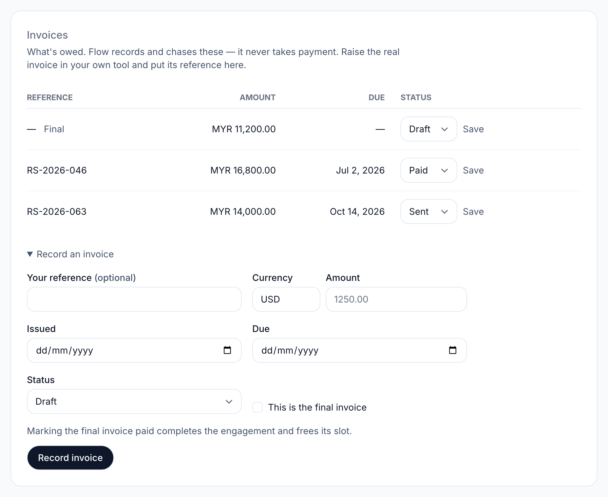Open the status dropdown for RS-2026-046
The image size is (608, 497).
point(428,170)
